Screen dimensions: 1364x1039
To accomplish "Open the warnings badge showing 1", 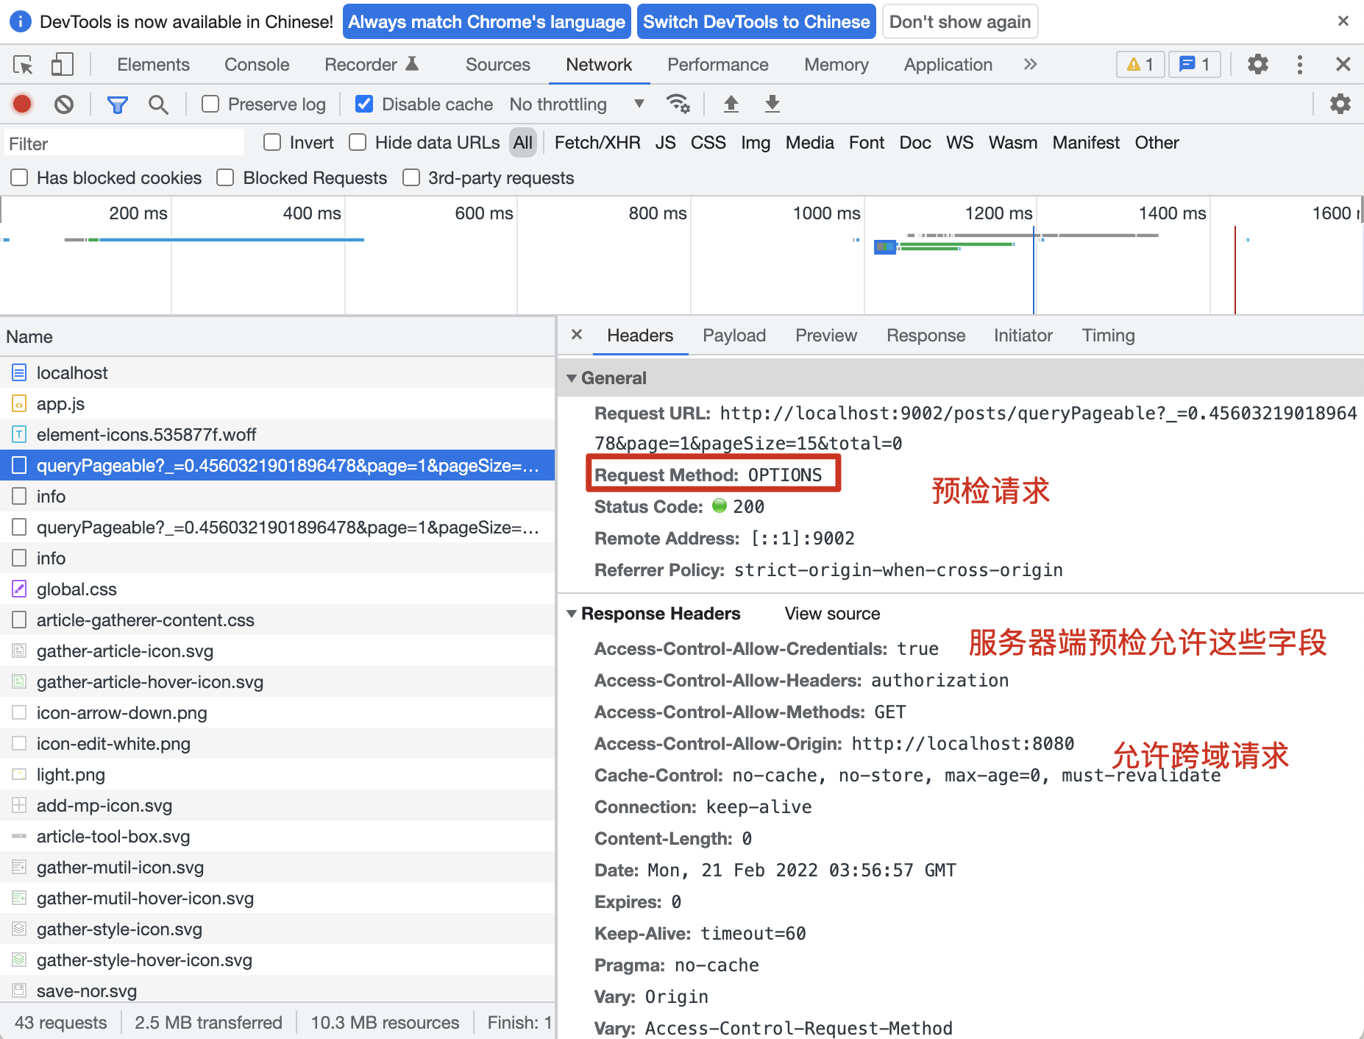I will click(1140, 65).
